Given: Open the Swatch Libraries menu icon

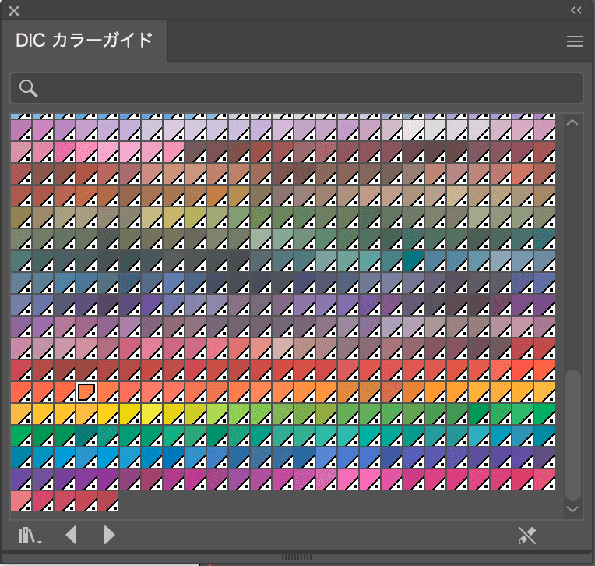Looking at the screenshot, I should coord(30,536).
